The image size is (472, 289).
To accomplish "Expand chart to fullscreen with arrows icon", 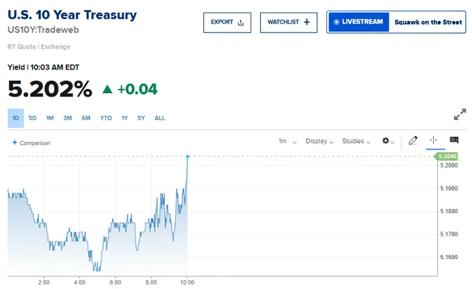I will [460, 115].
